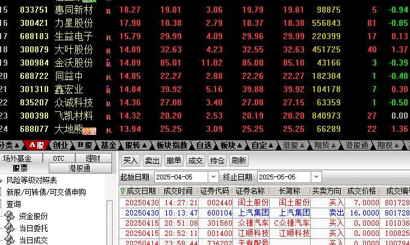
Task: Click the R marker on 惠同新材 row
Action: pos(108,11)
